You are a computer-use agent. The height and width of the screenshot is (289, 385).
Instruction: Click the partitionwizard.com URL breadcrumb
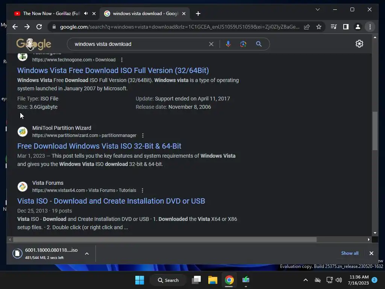84,135
